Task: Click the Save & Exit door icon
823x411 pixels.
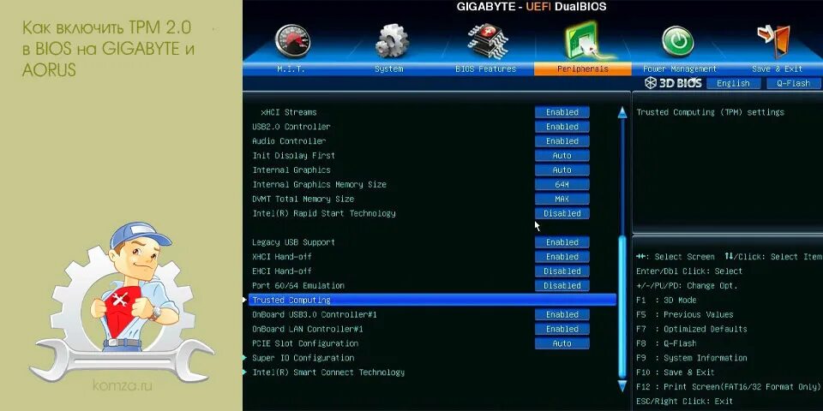Action: [773, 41]
